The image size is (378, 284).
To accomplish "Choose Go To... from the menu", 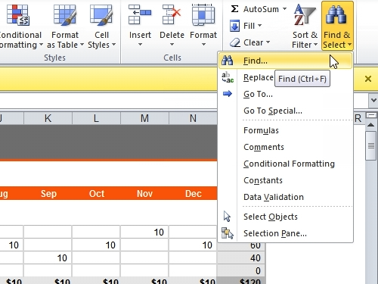I will tap(286, 94).
